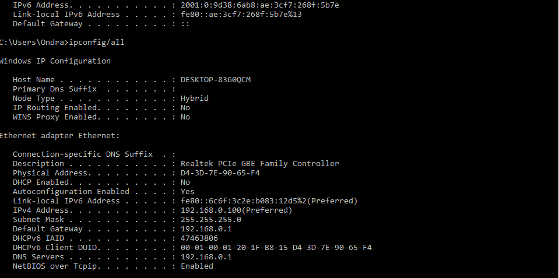Click the DHCPv6 IAID number 47463806

(199, 238)
